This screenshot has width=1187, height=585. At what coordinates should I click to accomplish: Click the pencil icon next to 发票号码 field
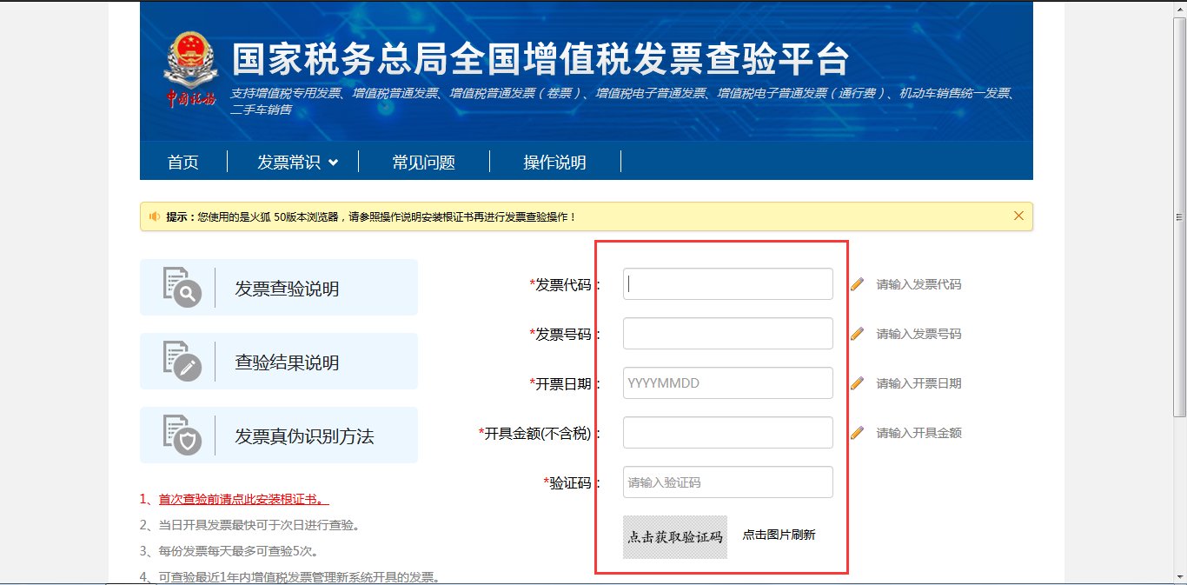point(859,333)
